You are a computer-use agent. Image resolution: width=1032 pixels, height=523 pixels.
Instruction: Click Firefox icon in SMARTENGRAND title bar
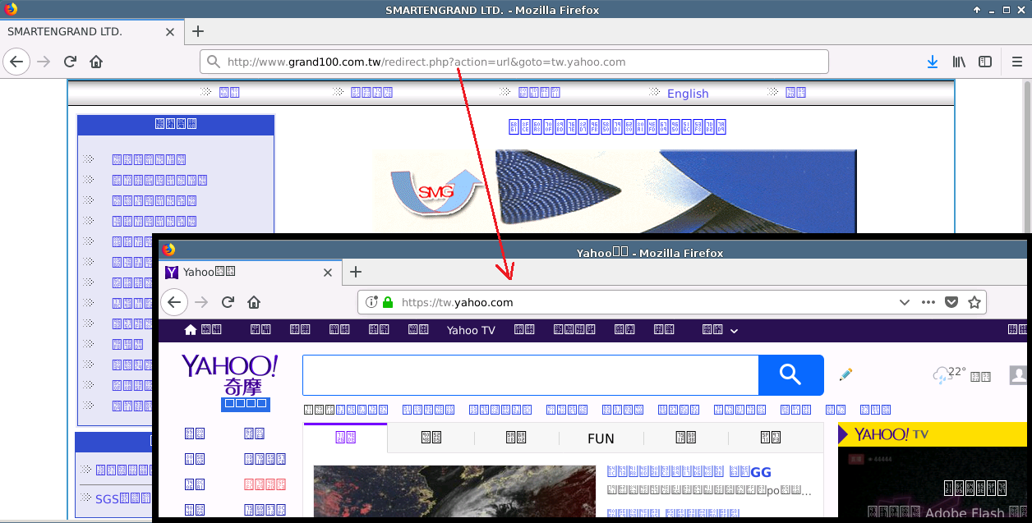click(11, 10)
